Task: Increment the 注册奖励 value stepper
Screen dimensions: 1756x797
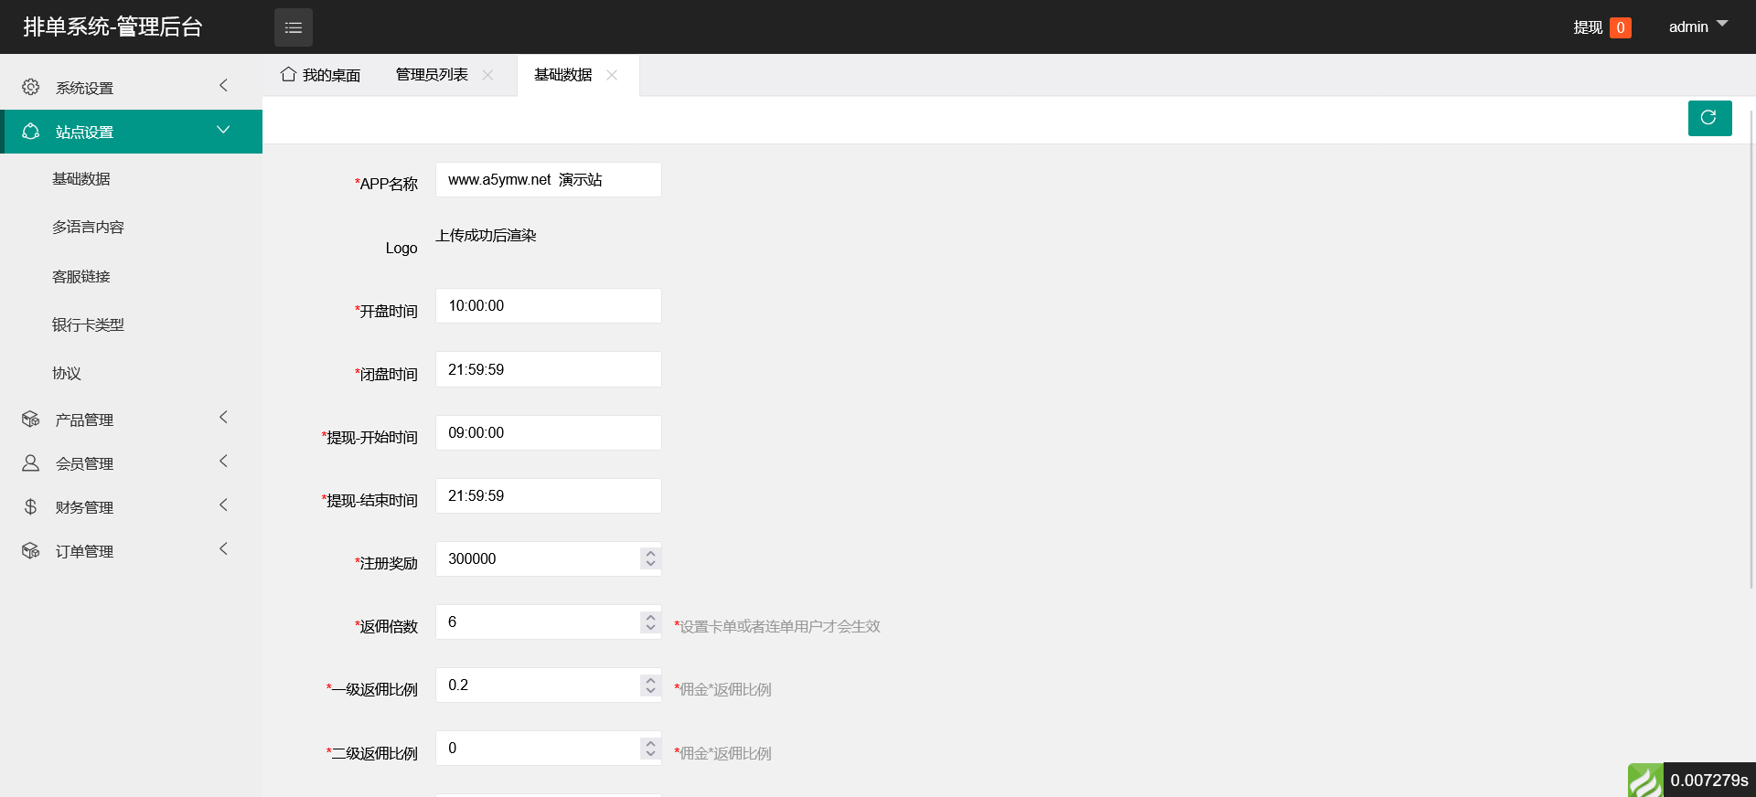Action: [x=650, y=553]
